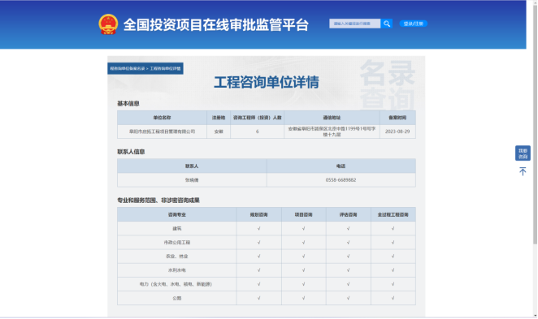Click the 评估咨询 column header
This screenshot has width=538, height=319.
coord(349,215)
